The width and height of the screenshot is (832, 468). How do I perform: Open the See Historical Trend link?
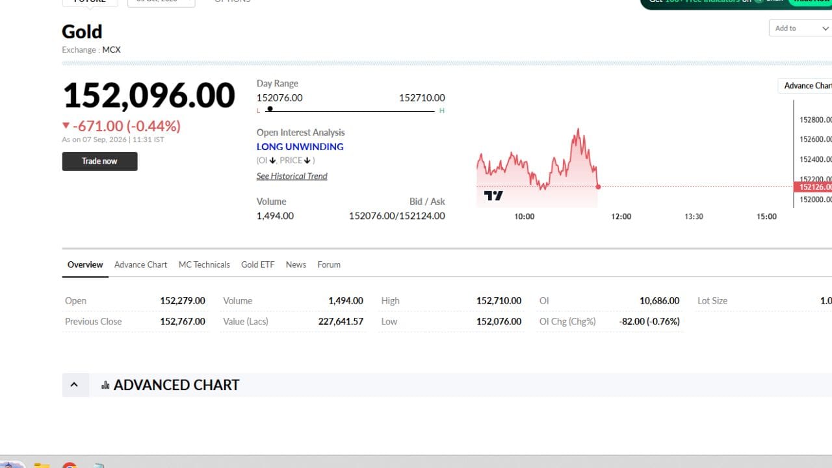click(x=292, y=176)
